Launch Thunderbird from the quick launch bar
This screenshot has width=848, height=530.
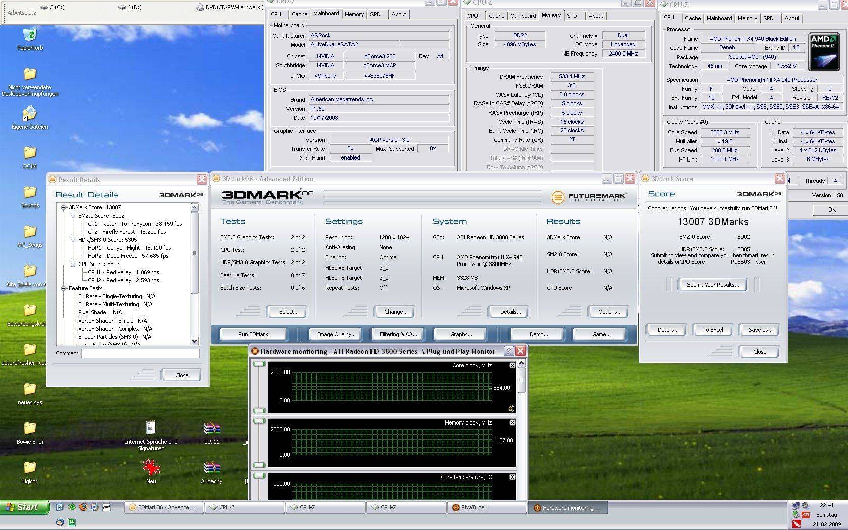60,522
